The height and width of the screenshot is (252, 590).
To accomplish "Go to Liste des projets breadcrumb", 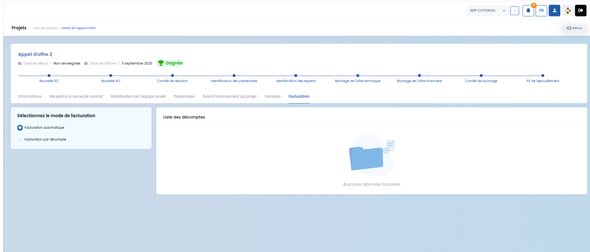I will pos(45,28).
